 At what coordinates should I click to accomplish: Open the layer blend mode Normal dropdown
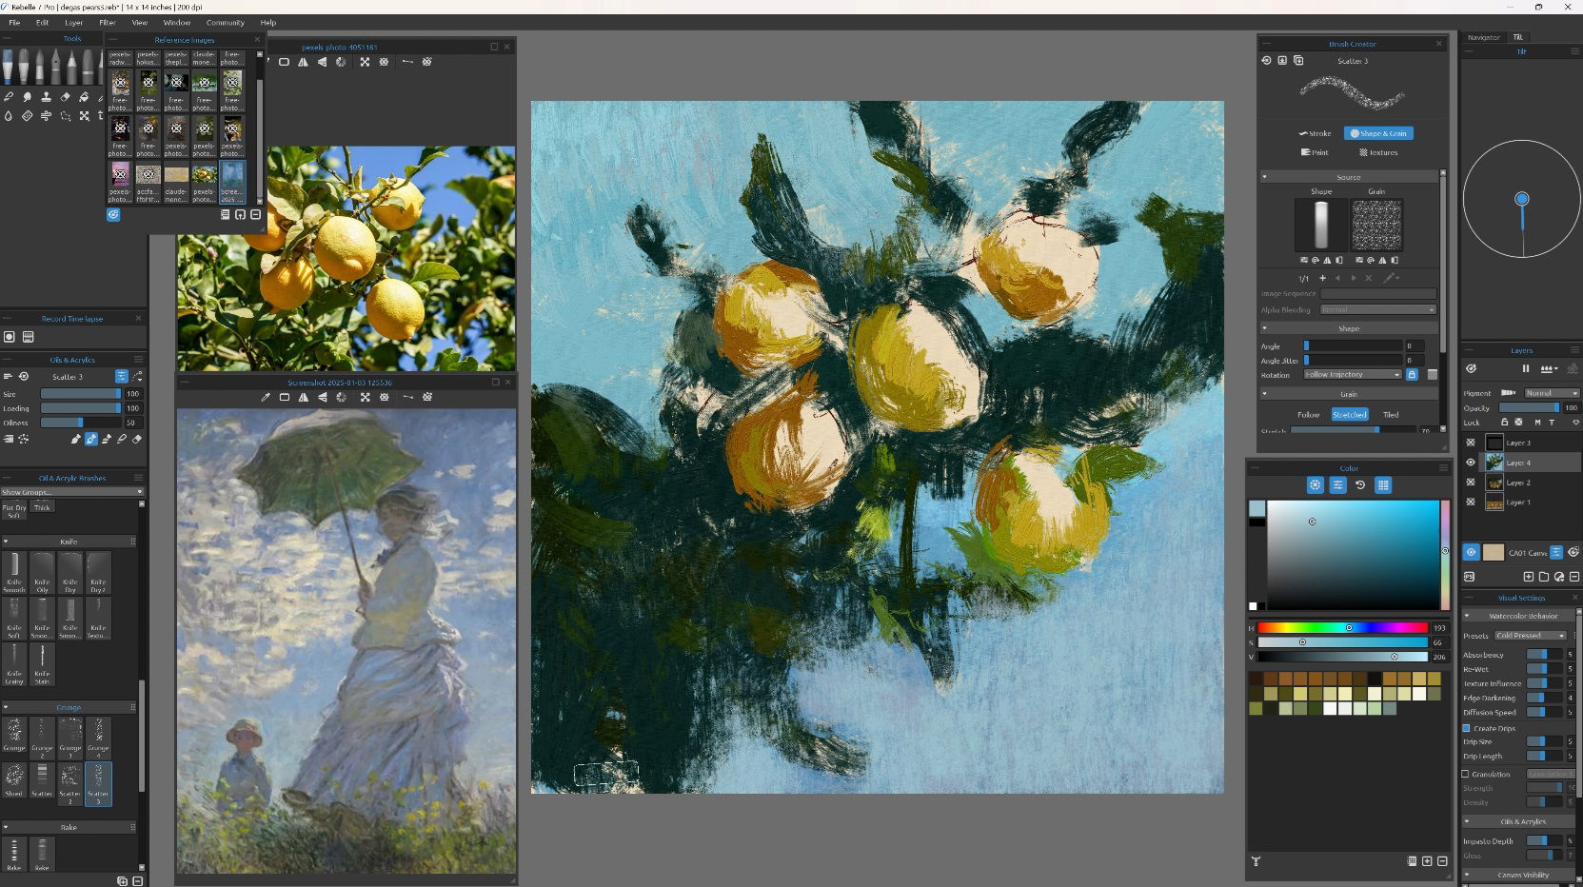click(1552, 392)
